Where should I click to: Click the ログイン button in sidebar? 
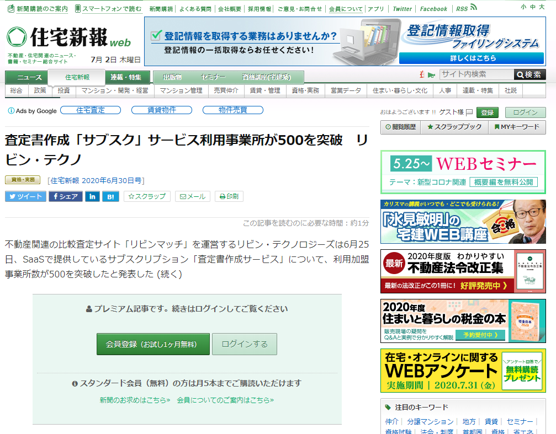coord(526,112)
